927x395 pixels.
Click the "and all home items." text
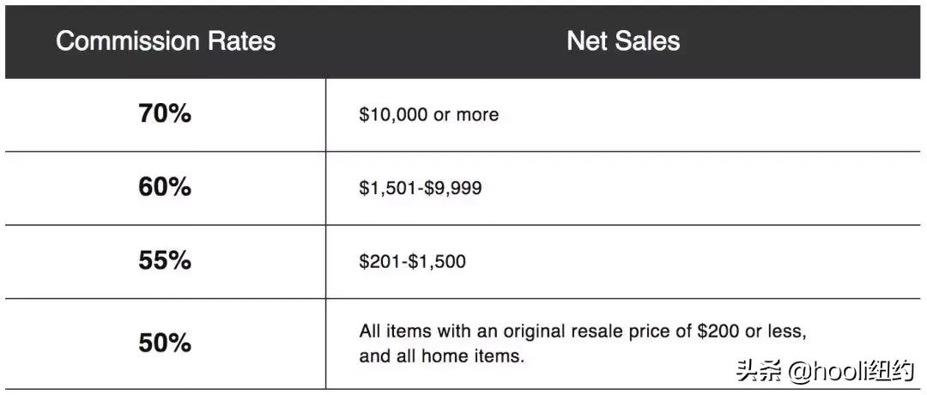coord(441,355)
